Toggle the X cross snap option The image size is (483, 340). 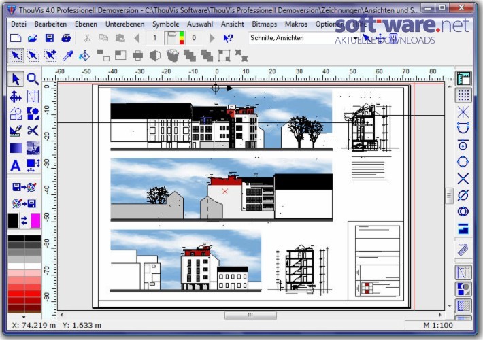[463, 179]
